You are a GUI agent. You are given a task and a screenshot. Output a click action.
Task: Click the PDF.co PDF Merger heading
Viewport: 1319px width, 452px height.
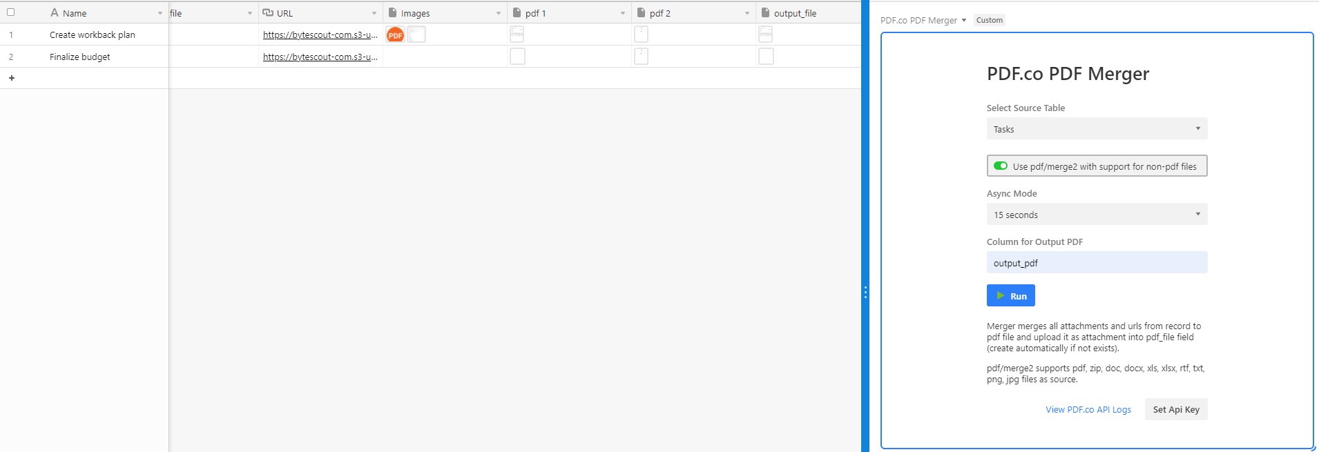coord(1068,74)
